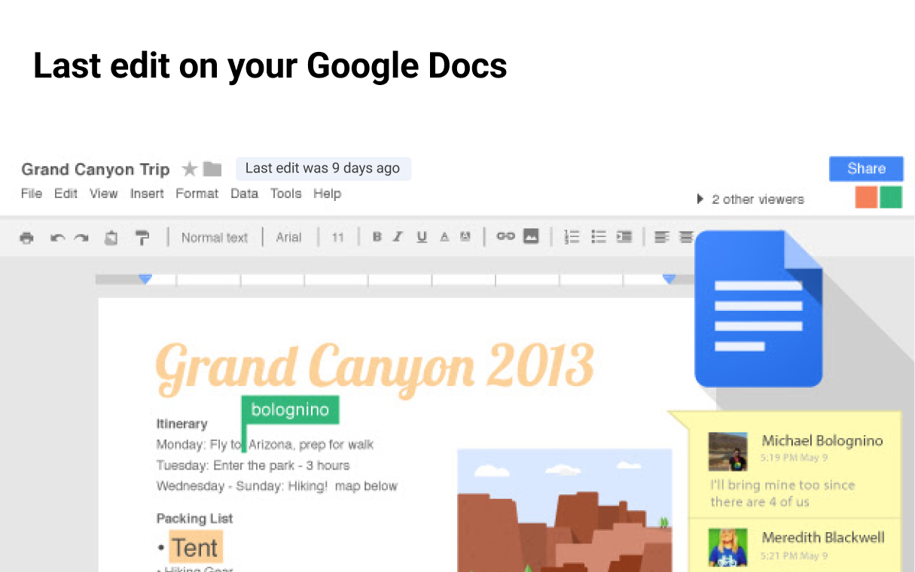Undo the last action
The height and width of the screenshot is (572, 915).
tap(57, 238)
